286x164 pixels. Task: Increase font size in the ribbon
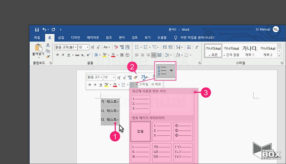pyautogui.click(x=93, y=47)
